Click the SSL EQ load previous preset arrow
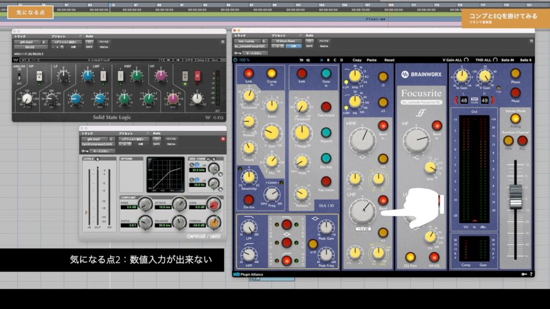This screenshot has width=550, height=309. click(x=169, y=60)
